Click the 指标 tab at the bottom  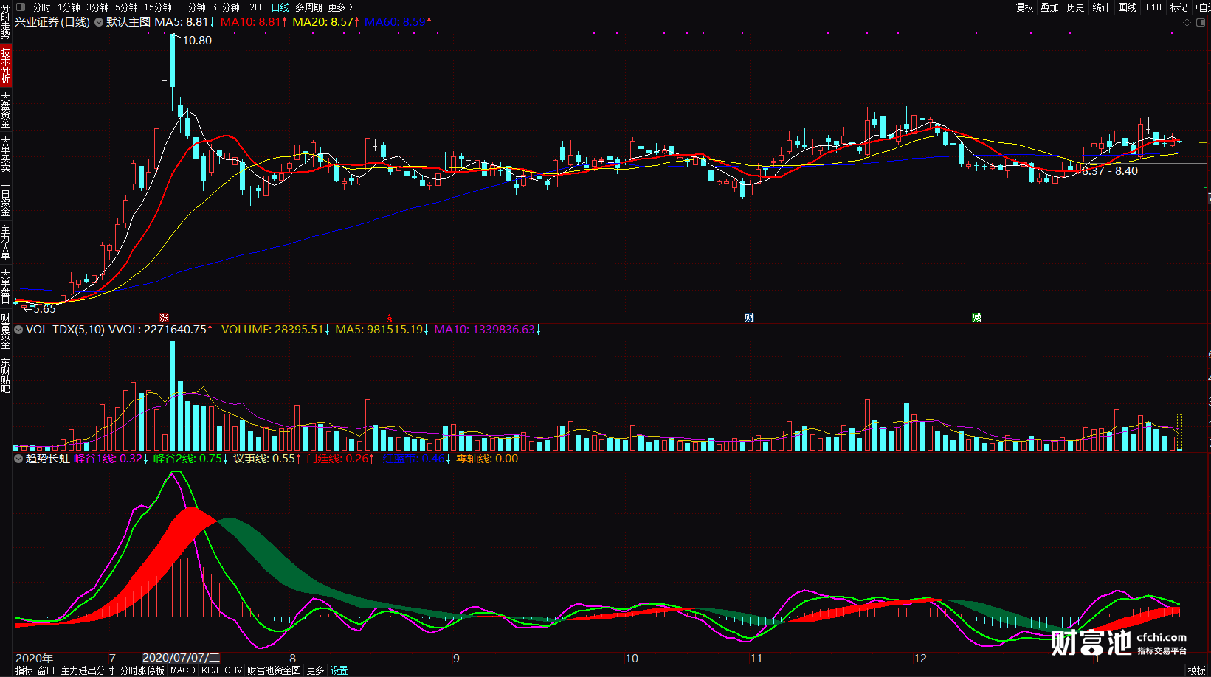[24, 670]
